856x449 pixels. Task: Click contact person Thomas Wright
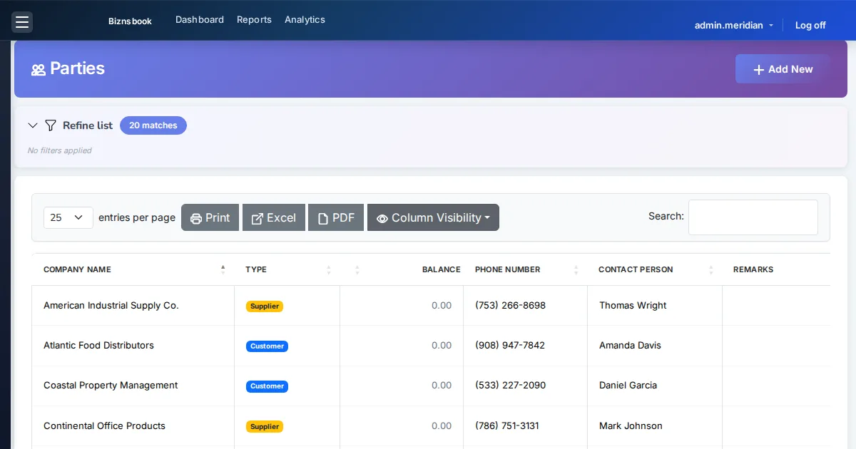(633, 306)
